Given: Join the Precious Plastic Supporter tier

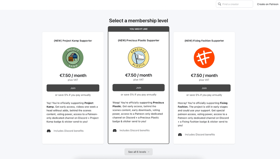Looking at the screenshot, I should coord(139,88).
